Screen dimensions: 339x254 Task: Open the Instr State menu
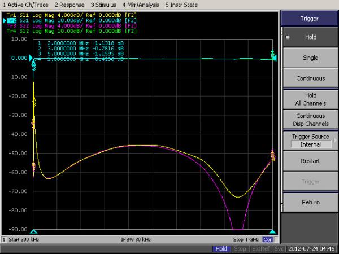[x=181, y=5]
